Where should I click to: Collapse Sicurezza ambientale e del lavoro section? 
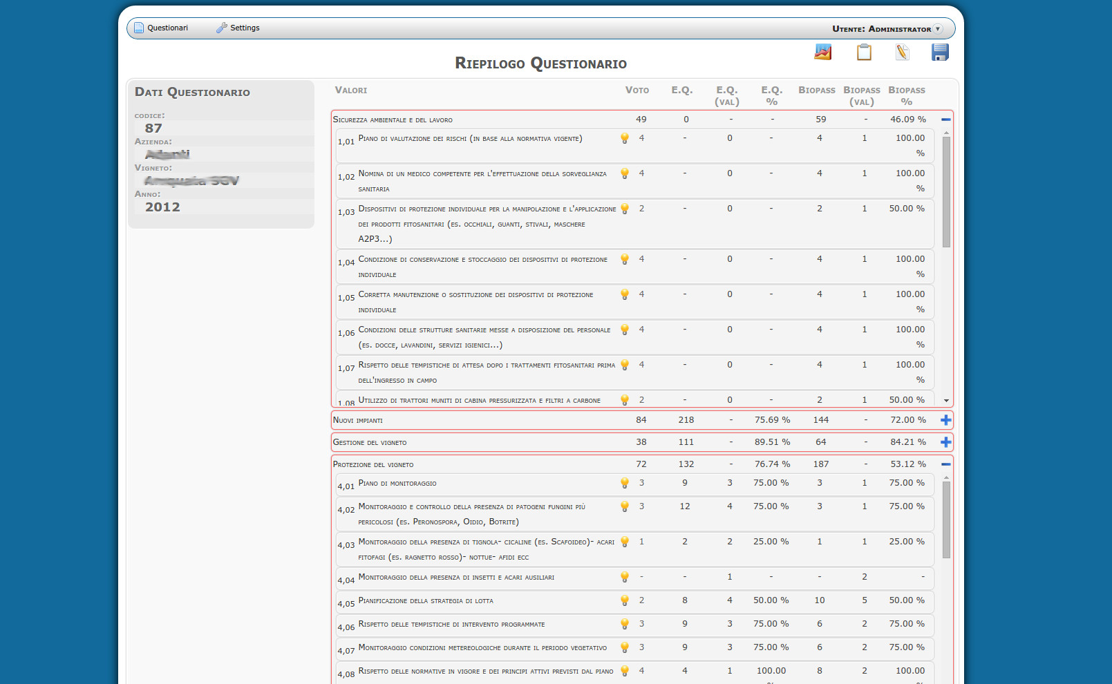click(945, 120)
